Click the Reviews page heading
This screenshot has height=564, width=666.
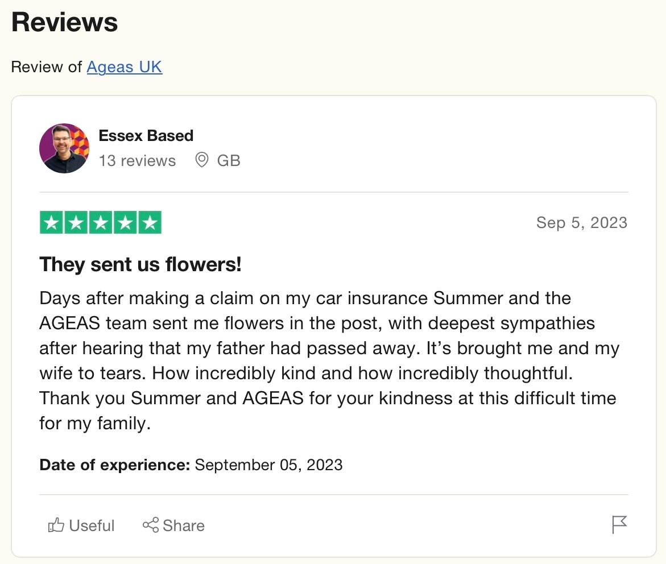[64, 22]
